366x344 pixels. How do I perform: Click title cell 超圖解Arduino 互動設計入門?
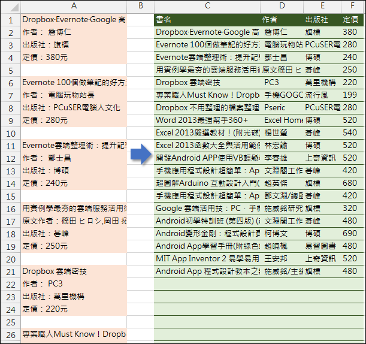click(x=207, y=183)
